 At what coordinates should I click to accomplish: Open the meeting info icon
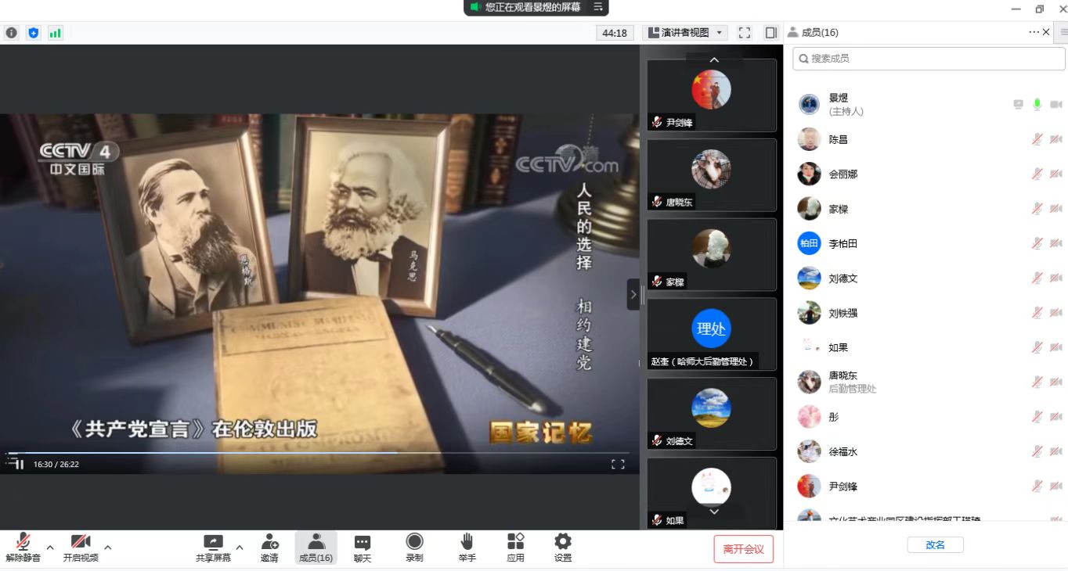pyautogui.click(x=11, y=33)
